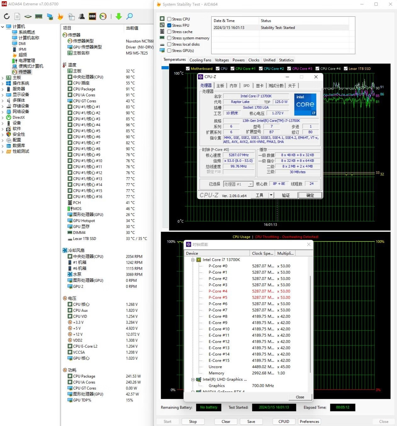Enable the Stress GPU(s) checkbox
Viewport: 397px width, 426px height.
[169, 51]
